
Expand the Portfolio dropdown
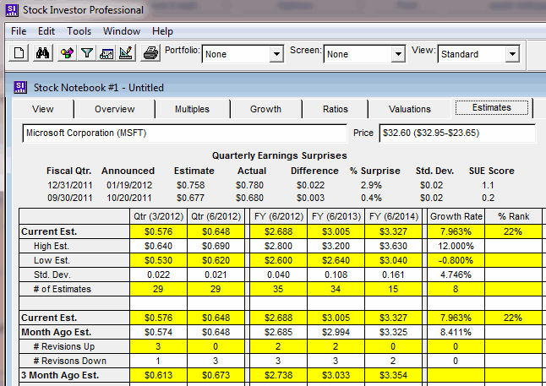tap(276, 54)
